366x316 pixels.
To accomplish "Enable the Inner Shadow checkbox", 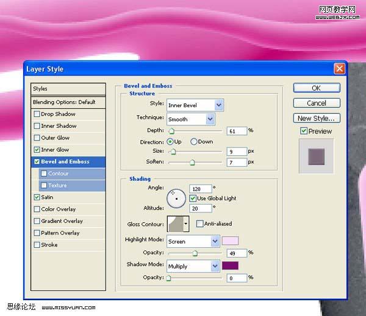I will coord(37,126).
